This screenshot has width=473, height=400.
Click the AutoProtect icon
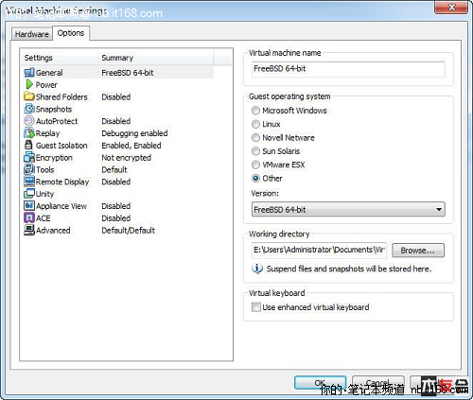click(29, 121)
